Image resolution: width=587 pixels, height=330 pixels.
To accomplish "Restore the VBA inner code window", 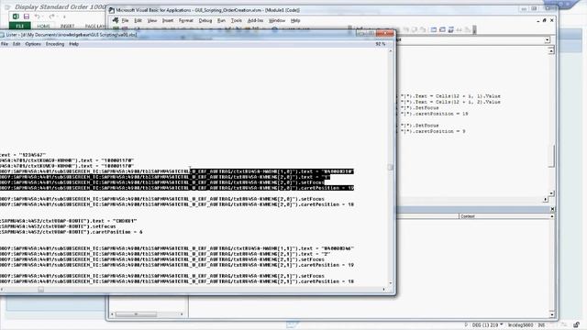I will click(x=545, y=20).
